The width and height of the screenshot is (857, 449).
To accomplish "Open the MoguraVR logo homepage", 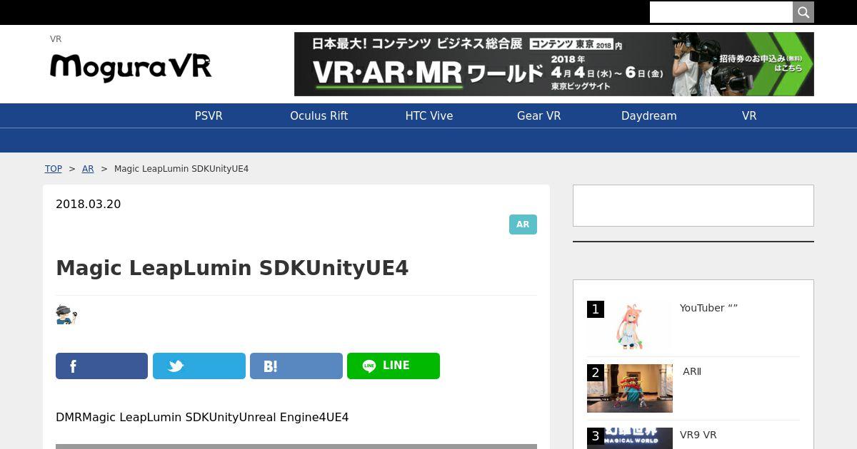I will pos(131,67).
